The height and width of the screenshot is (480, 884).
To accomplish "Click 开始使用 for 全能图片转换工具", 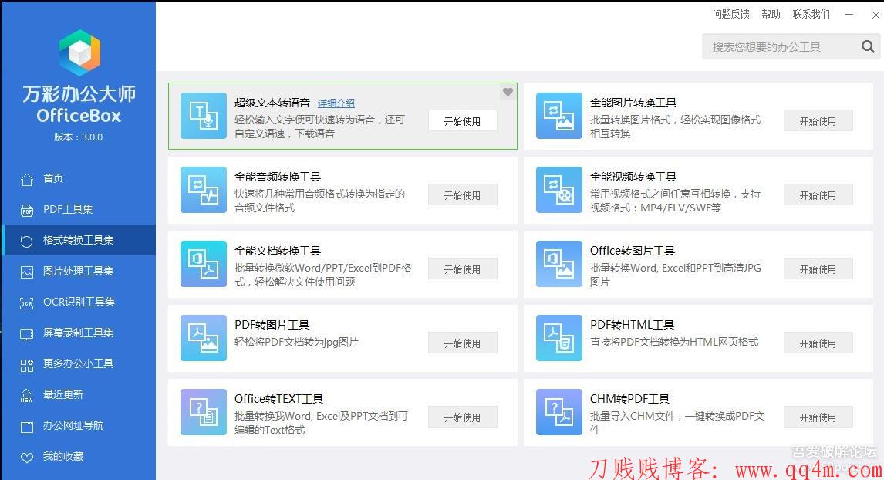I will 818,120.
